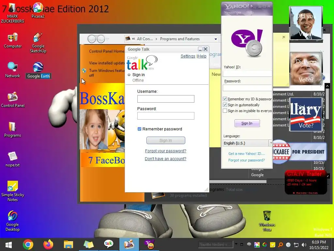Screen dimensions: 334x251
Task: Click the Picasa tray icon
Action: click(257, 244)
